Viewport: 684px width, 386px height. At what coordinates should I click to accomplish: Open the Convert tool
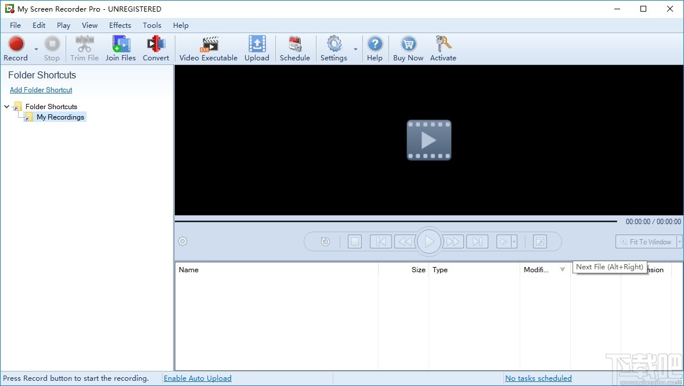[x=156, y=48]
